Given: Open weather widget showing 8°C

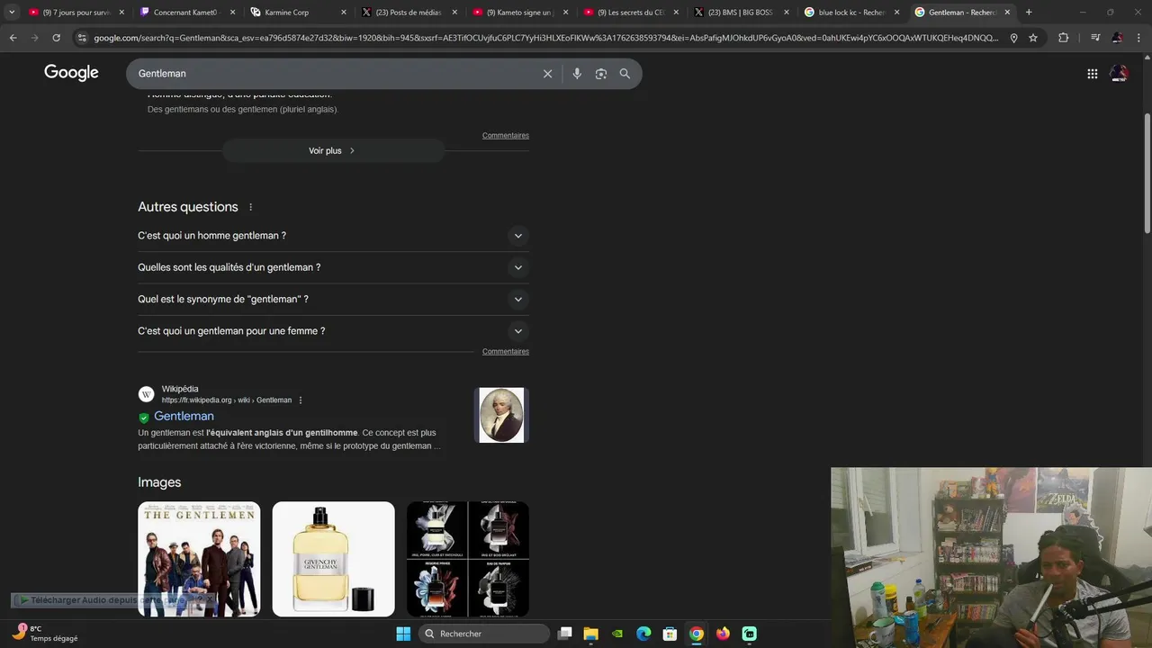Looking at the screenshot, I should click(45, 634).
